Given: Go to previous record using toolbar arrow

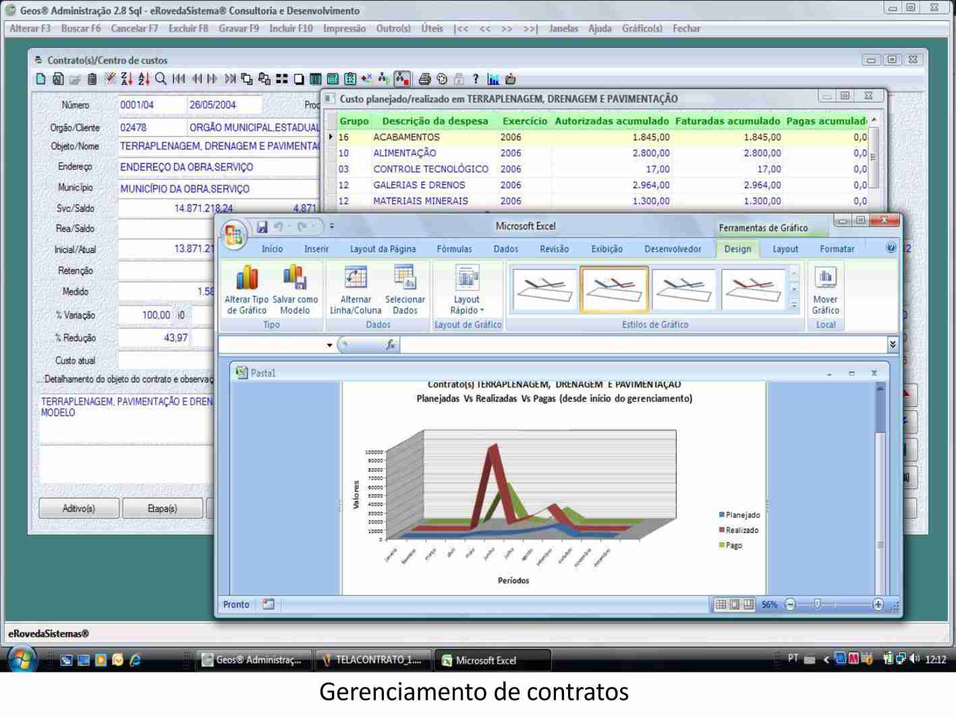Looking at the screenshot, I should pos(197,79).
